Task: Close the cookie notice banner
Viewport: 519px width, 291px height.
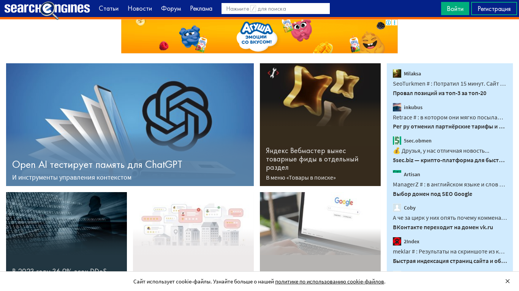Action: [x=508, y=281]
